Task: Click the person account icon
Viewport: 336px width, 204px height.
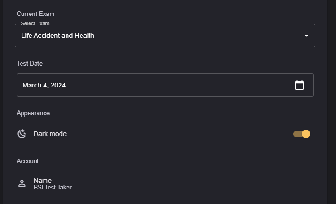Action: tap(22, 183)
